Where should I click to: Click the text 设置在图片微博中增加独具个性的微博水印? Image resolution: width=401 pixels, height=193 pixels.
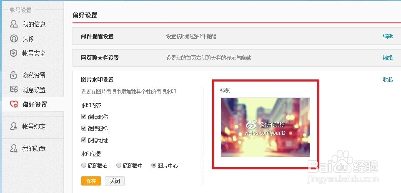[129, 92]
